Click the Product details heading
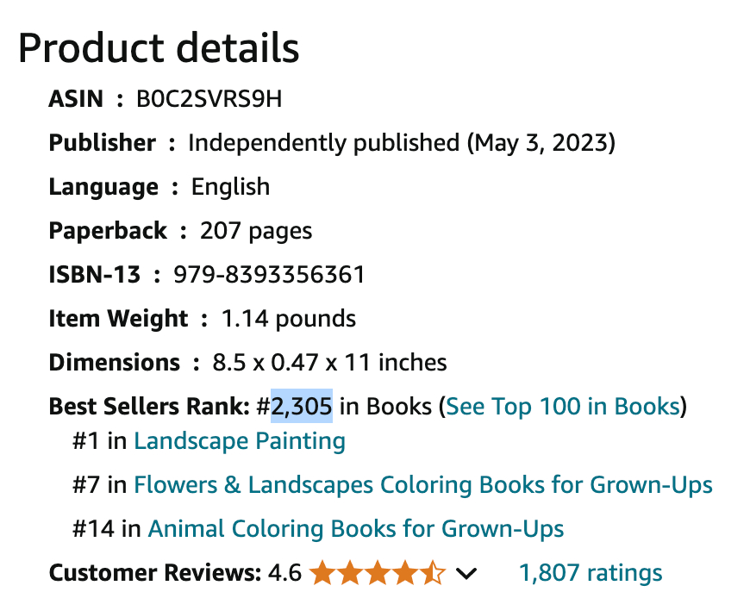 (159, 48)
